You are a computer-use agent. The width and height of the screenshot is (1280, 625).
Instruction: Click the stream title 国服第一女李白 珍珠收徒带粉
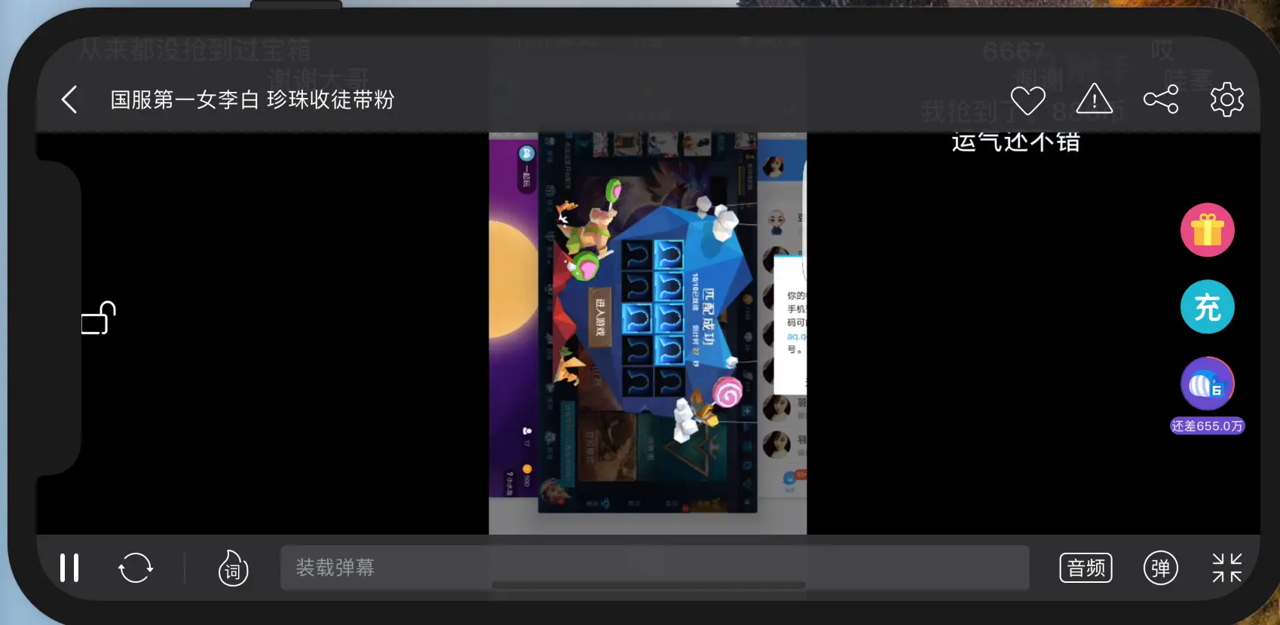pyautogui.click(x=253, y=99)
